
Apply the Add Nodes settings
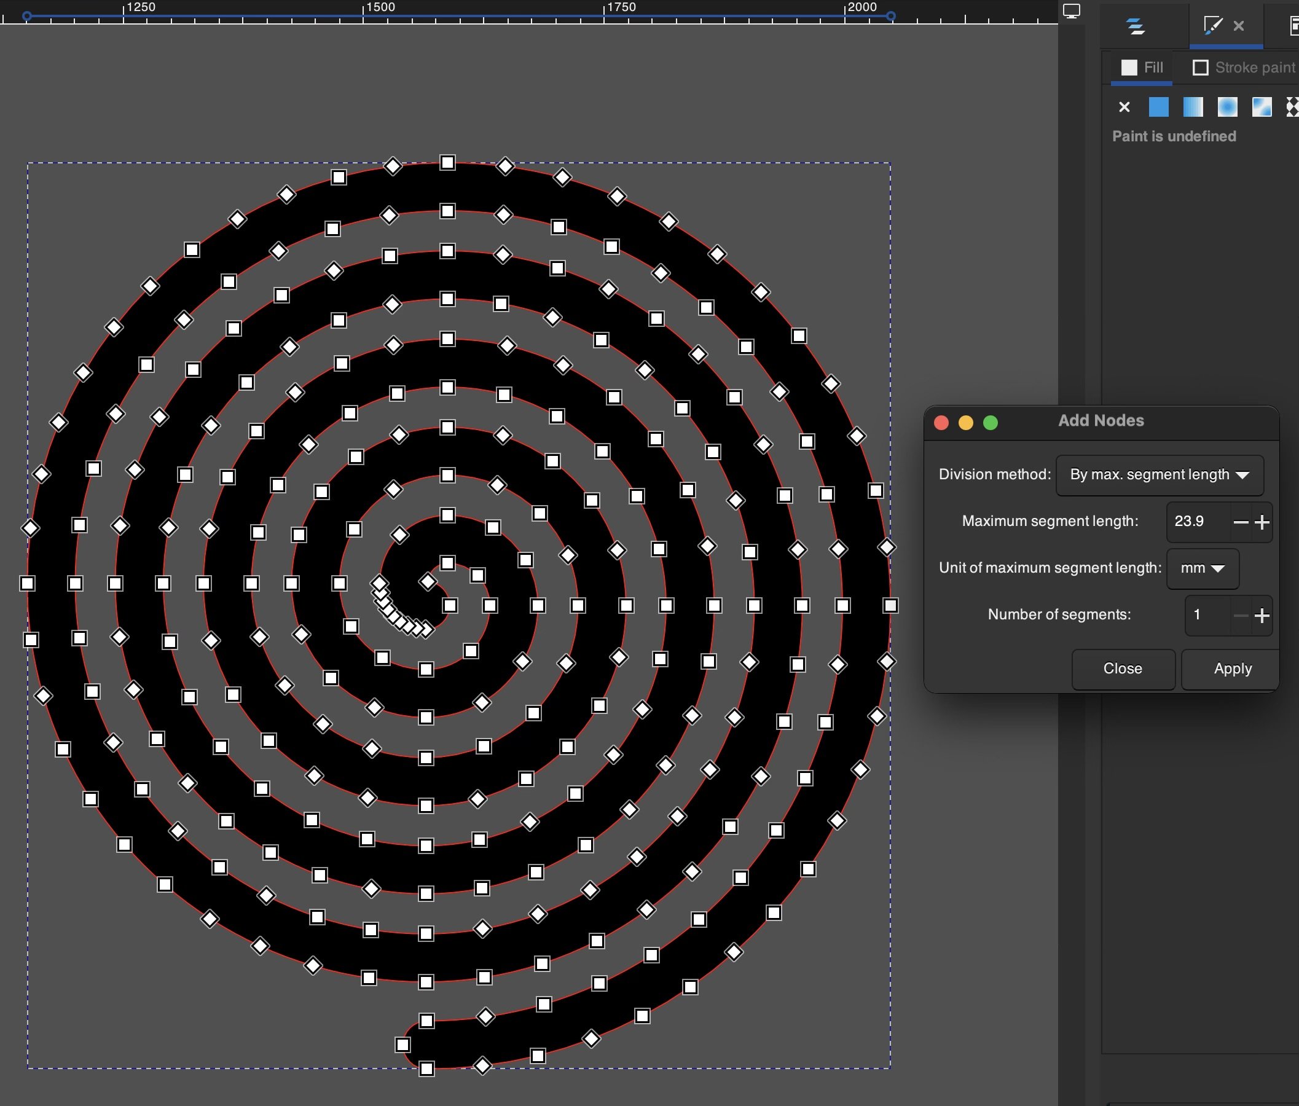click(x=1231, y=669)
